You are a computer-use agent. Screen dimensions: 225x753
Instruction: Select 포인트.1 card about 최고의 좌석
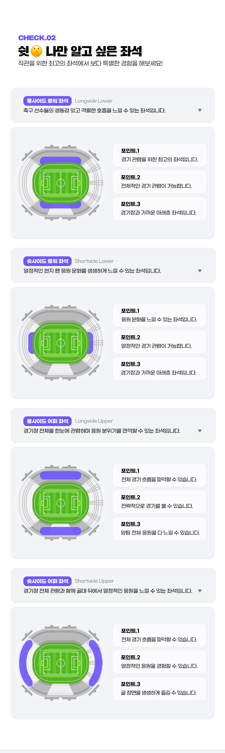(159, 155)
